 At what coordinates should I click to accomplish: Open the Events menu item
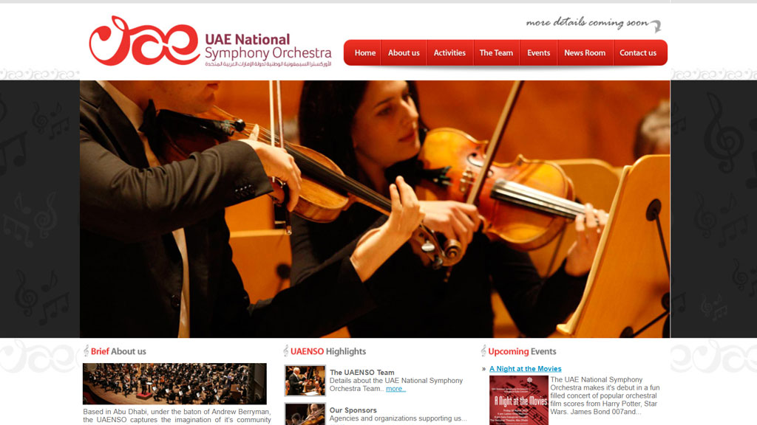point(538,53)
